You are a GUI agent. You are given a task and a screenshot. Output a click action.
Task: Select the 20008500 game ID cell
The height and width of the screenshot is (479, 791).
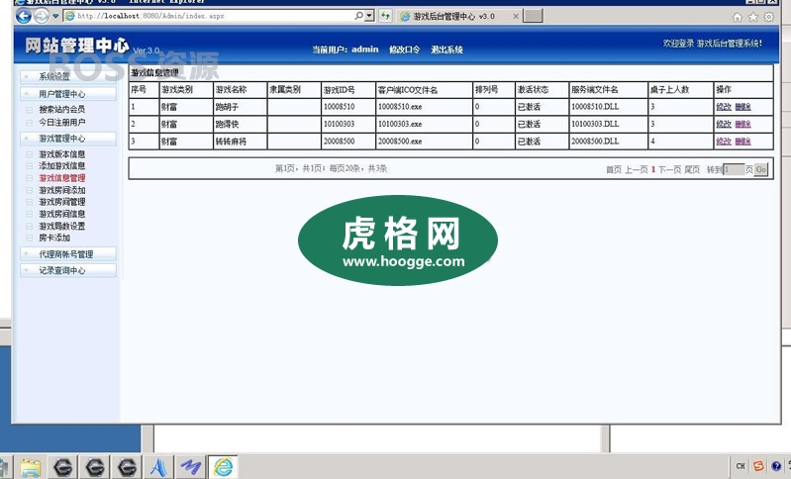[x=348, y=142]
